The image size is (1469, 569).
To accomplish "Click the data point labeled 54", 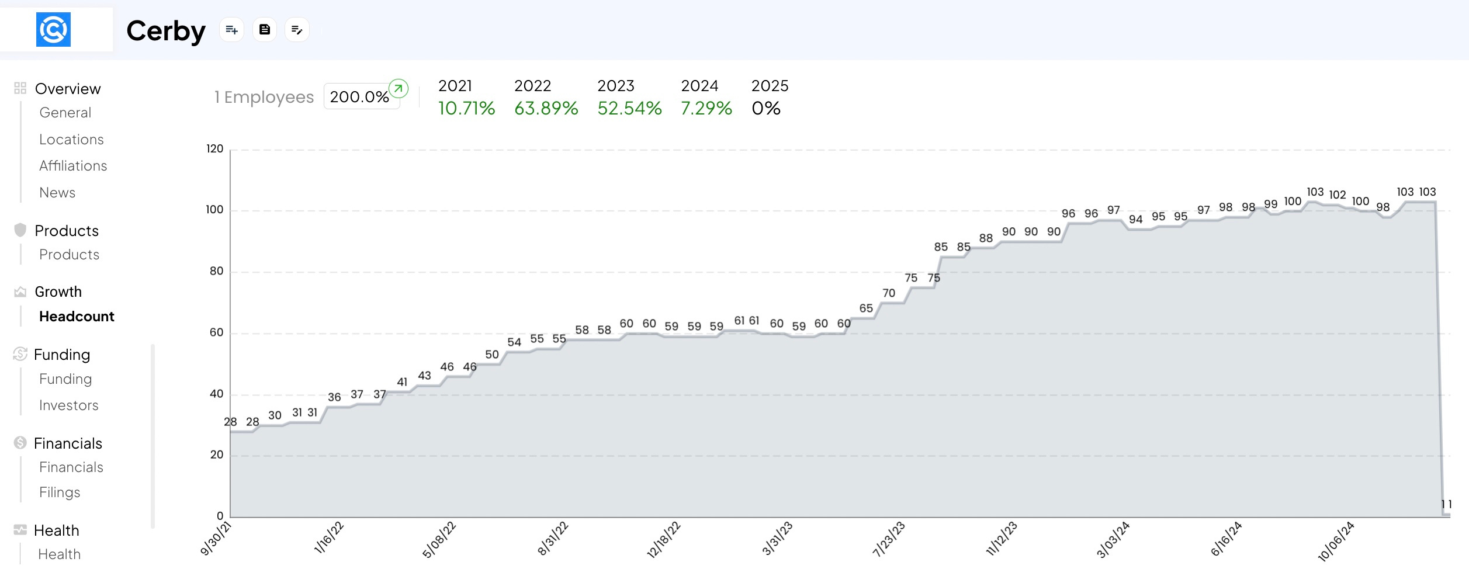I will coord(514,342).
